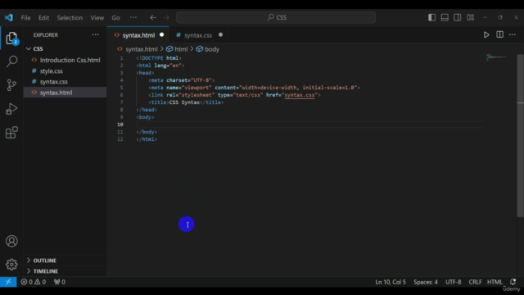
Task: Open the remote window indicator
Action: click(8, 282)
